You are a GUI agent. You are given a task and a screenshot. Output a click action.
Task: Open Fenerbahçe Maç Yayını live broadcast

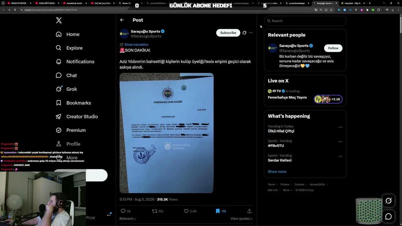287,97
